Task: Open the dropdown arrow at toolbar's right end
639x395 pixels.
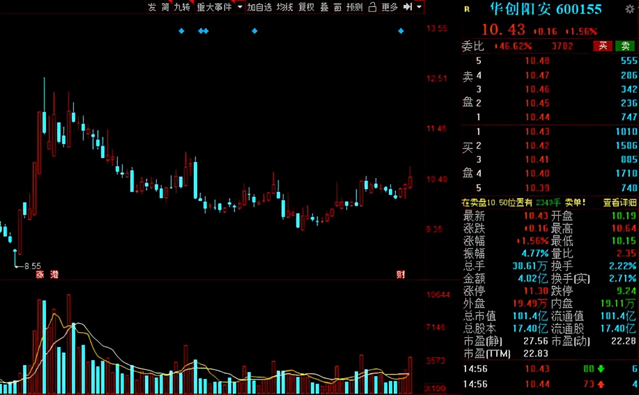Action: point(419,7)
